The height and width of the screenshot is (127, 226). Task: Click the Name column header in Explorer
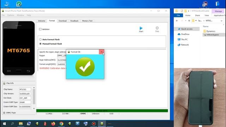(x=206, y=26)
